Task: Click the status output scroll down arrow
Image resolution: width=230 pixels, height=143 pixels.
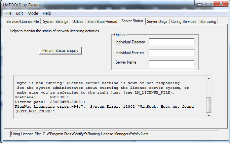Action: click(209, 116)
